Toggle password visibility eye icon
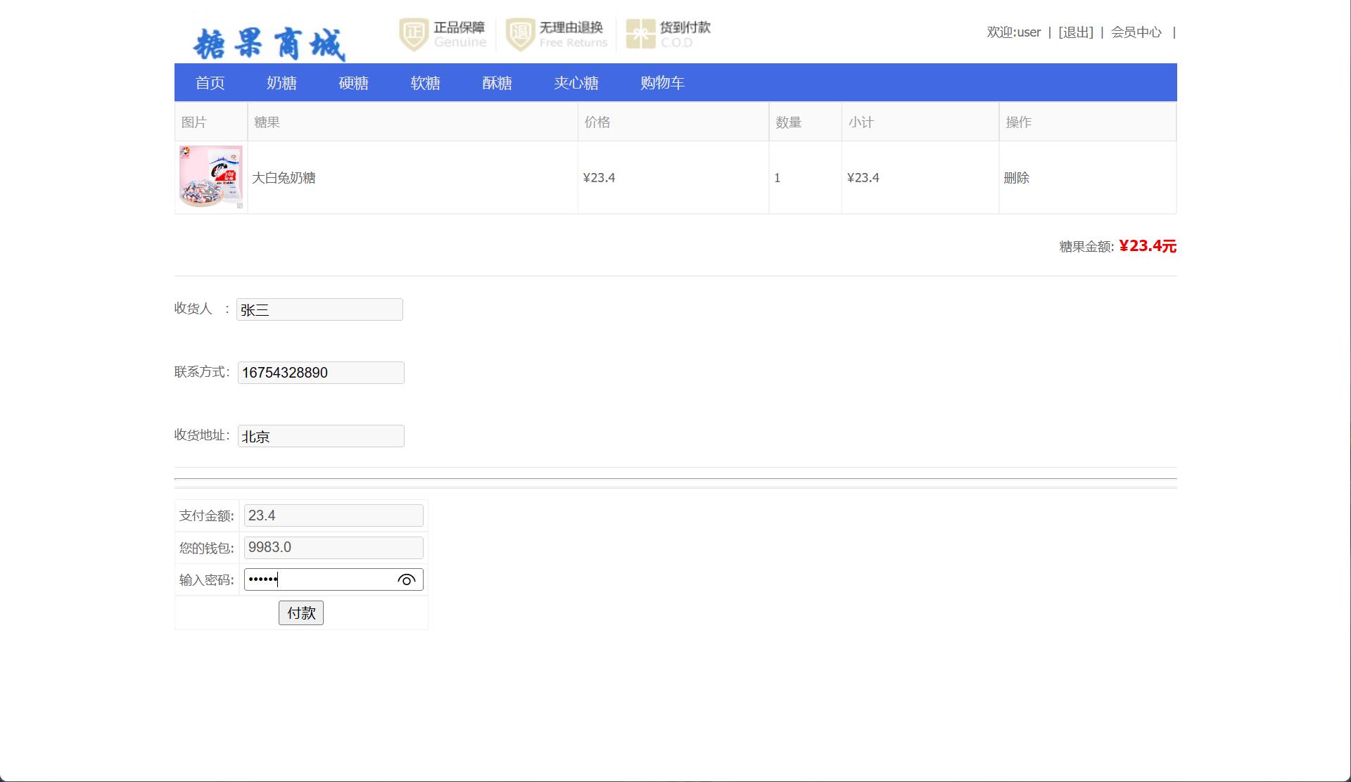Screen dimensions: 1351x782 point(406,580)
